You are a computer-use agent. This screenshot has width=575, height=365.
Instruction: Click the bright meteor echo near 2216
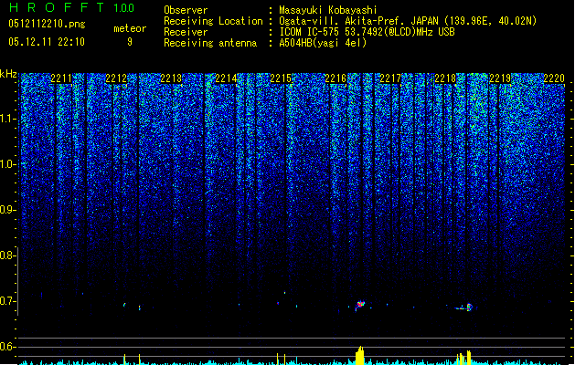point(360,304)
